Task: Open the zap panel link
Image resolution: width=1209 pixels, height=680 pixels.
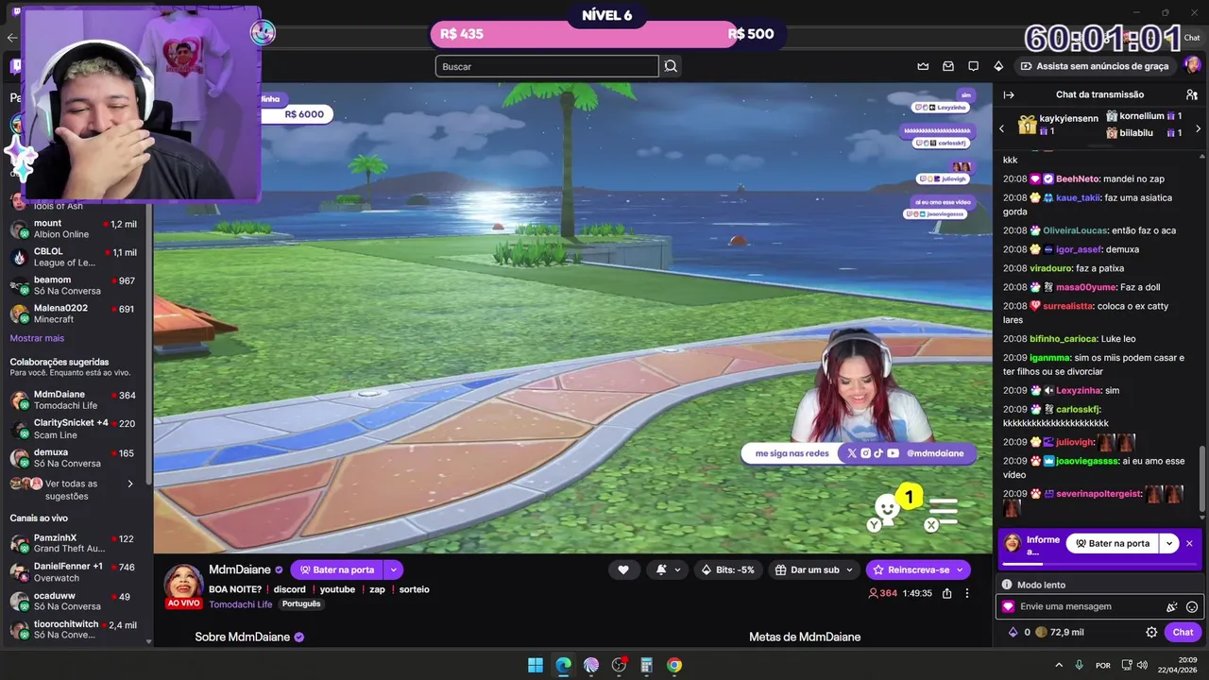Action: tap(377, 589)
